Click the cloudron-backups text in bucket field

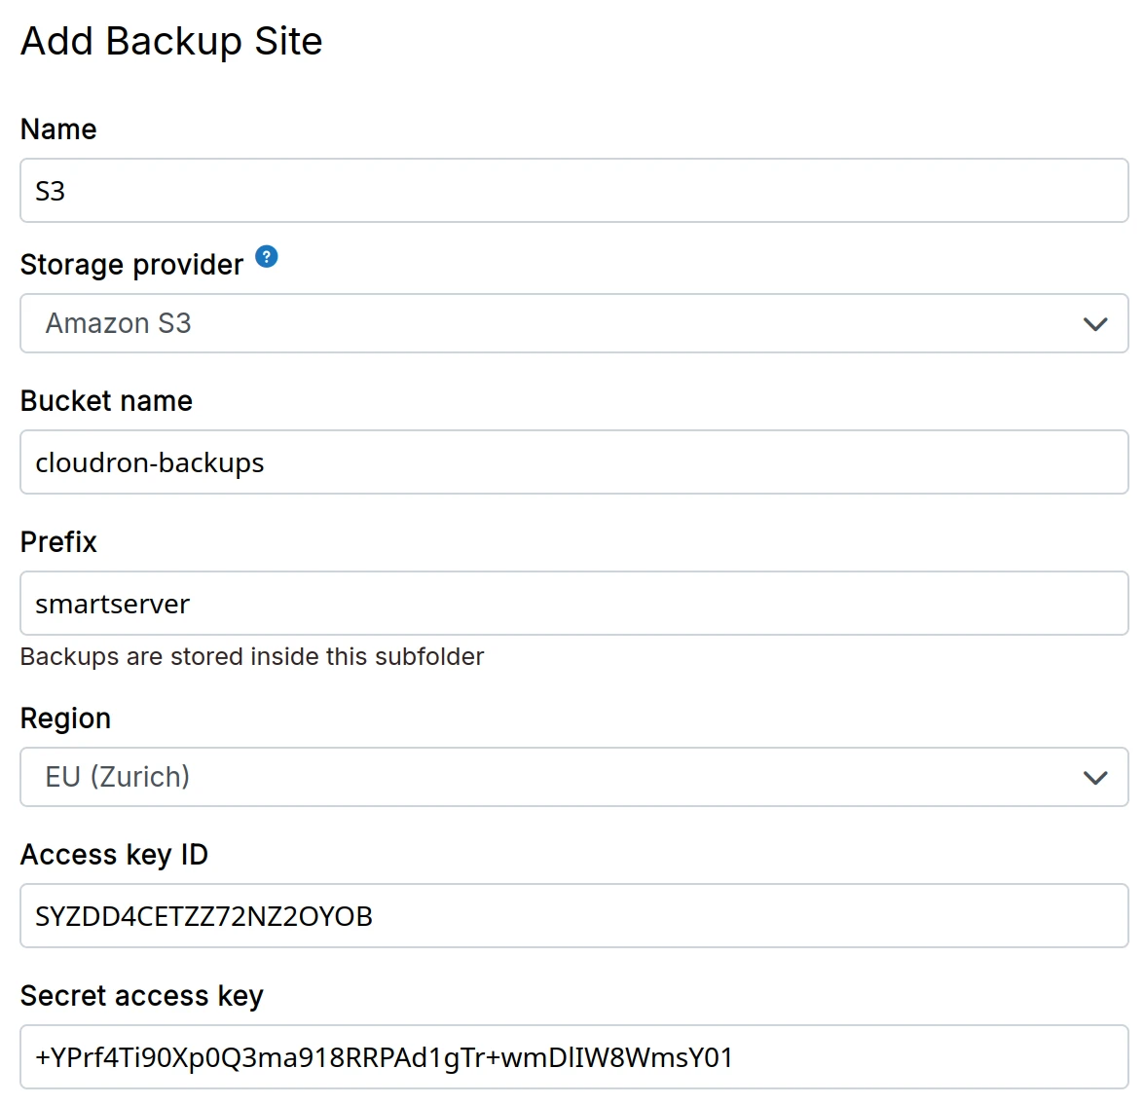point(150,462)
